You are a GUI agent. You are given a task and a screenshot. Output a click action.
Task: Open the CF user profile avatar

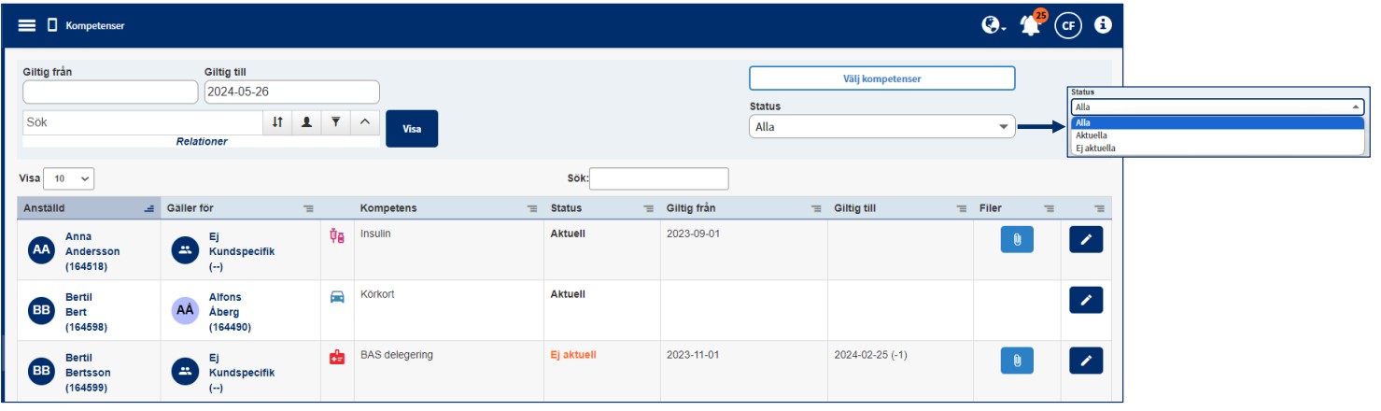tap(1067, 26)
